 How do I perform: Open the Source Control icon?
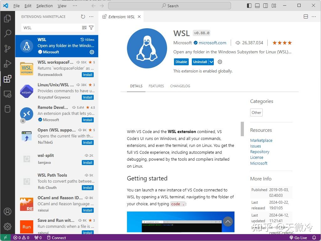point(8,49)
